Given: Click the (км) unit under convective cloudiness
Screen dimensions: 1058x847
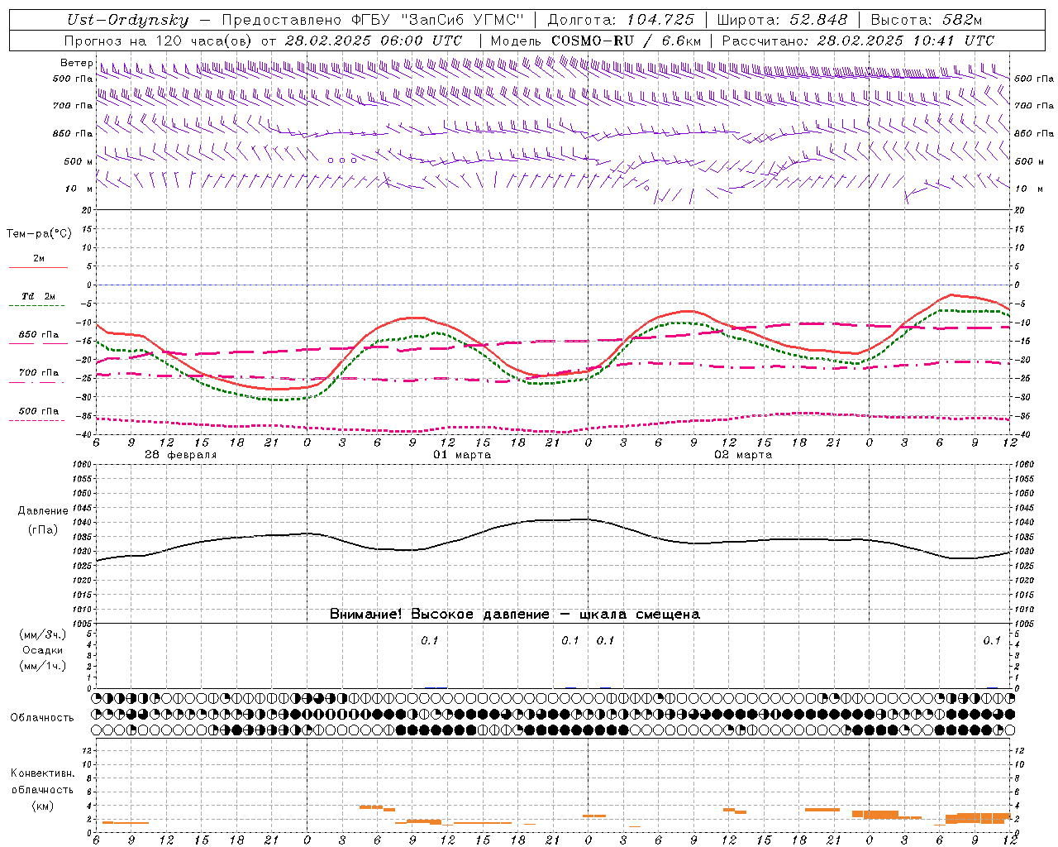Looking at the screenshot, I should pos(42,806).
